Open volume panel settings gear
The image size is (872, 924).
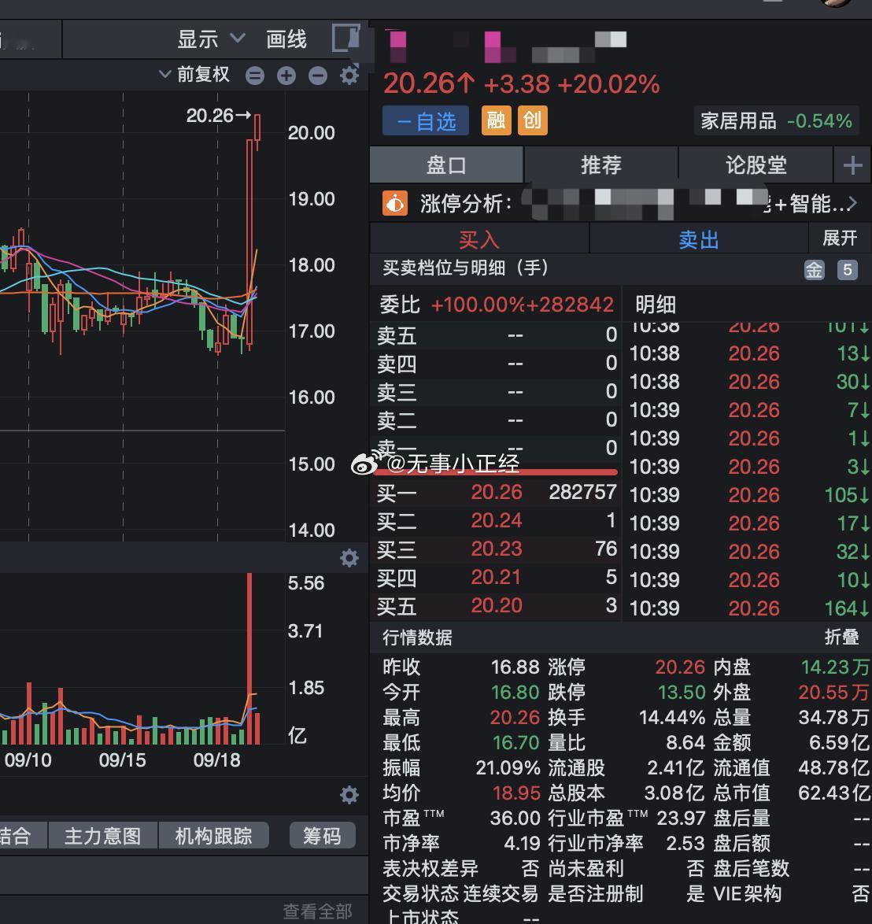click(349, 558)
